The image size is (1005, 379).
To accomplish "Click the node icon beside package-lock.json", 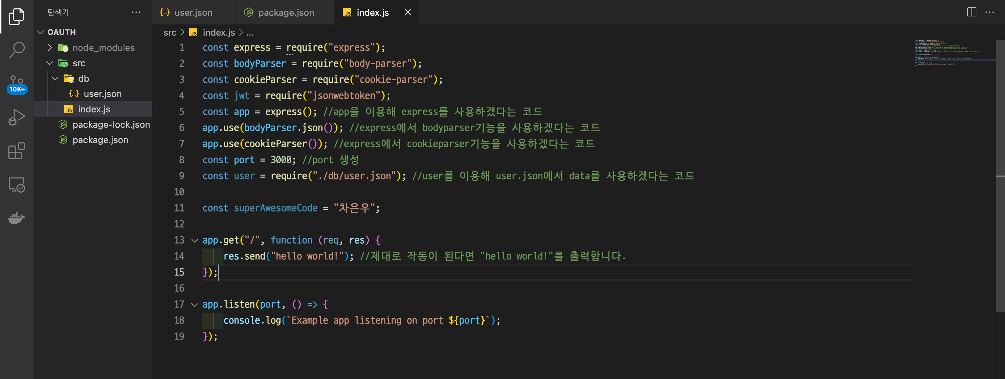I will (63, 125).
